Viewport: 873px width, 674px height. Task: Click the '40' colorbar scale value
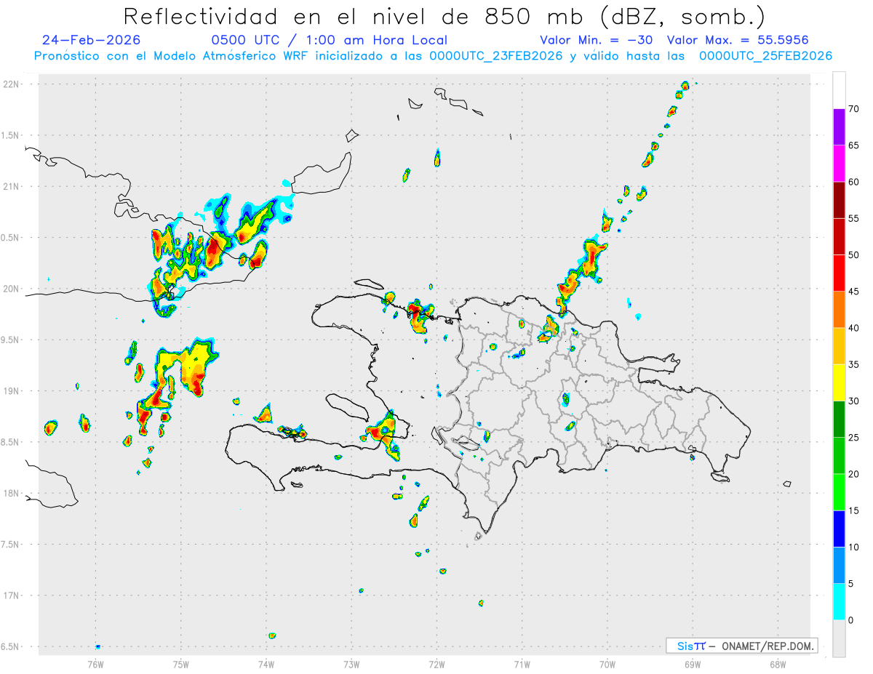coord(853,328)
